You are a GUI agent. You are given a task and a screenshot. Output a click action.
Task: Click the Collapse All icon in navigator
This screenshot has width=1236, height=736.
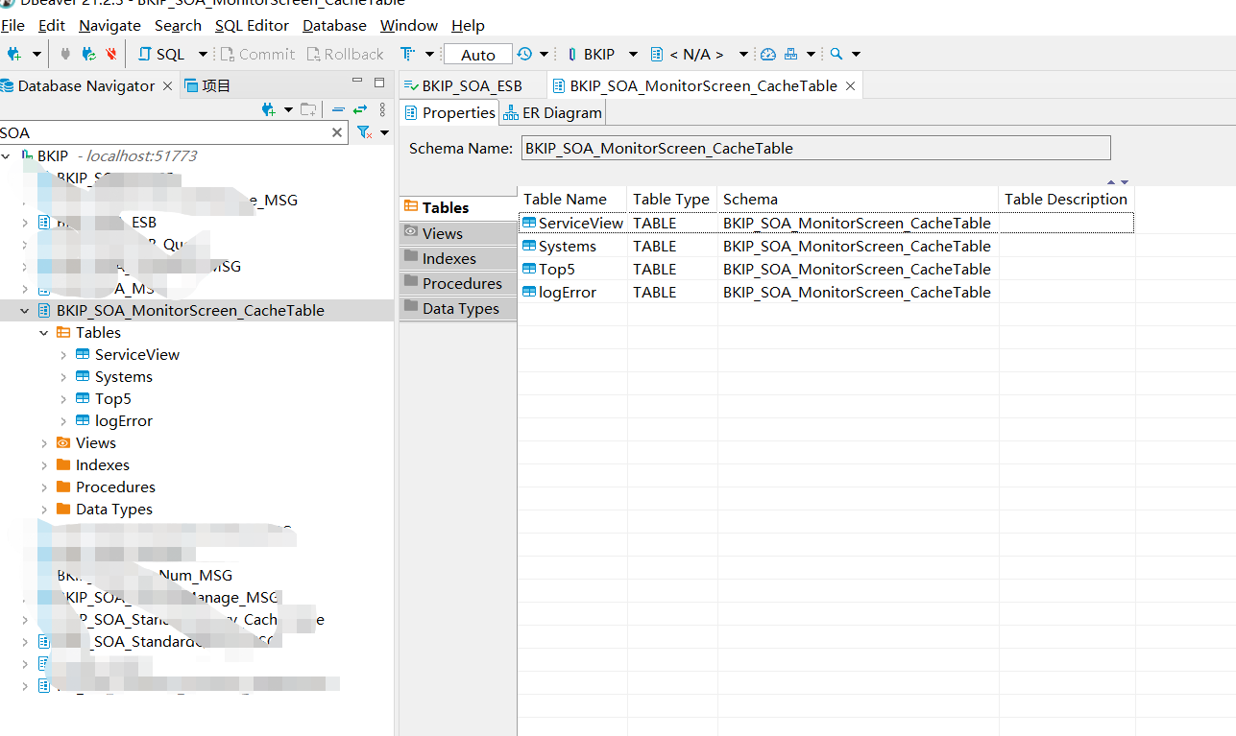tap(338, 110)
